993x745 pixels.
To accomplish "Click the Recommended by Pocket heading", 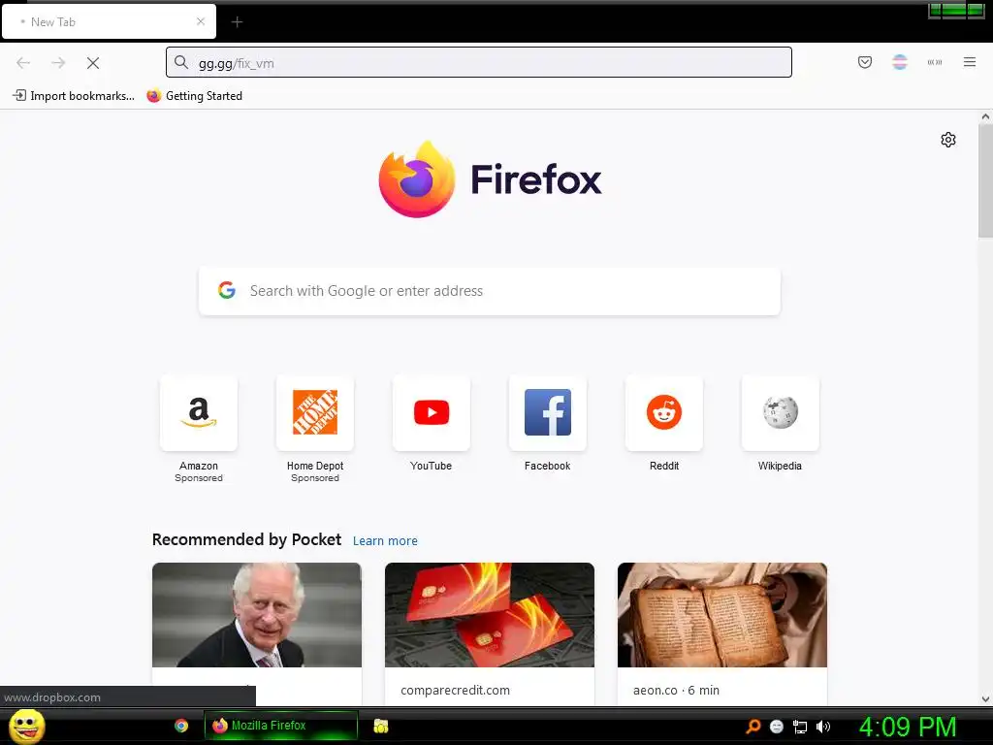I will coord(246,539).
